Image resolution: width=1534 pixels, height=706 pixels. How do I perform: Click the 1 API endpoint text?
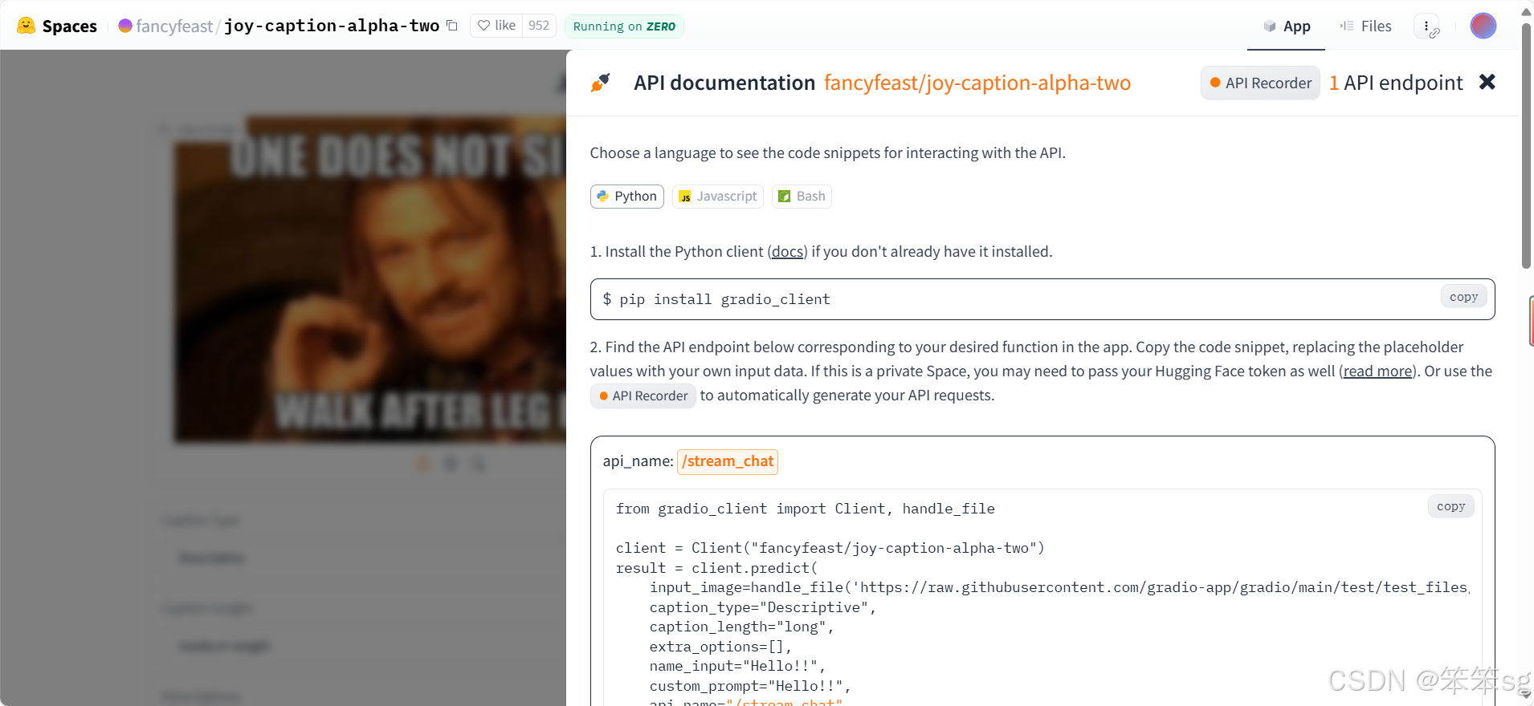1396,83
